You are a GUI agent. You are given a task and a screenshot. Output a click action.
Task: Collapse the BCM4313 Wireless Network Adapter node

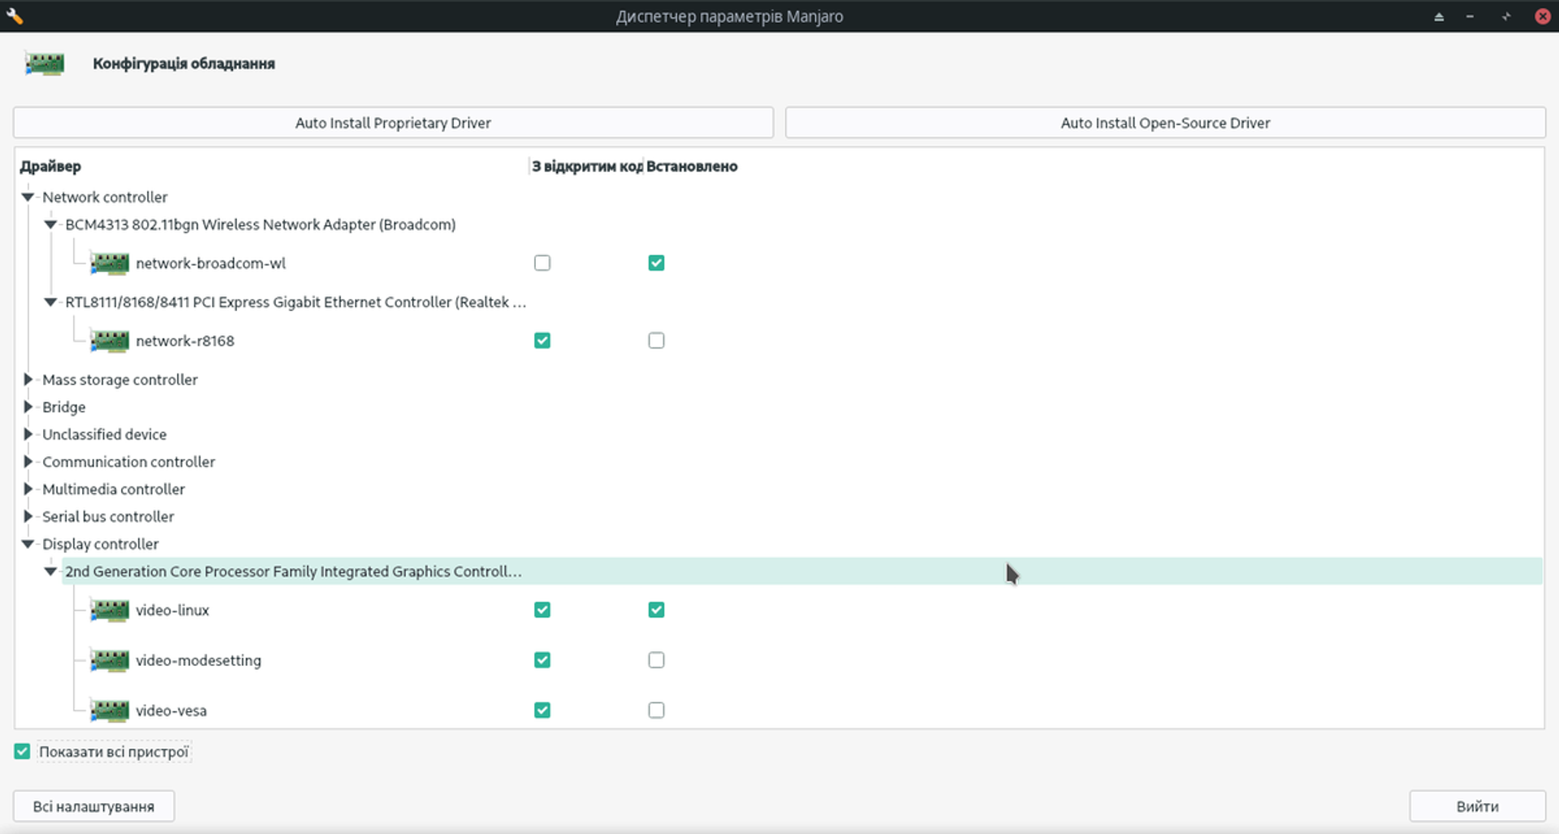point(50,225)
